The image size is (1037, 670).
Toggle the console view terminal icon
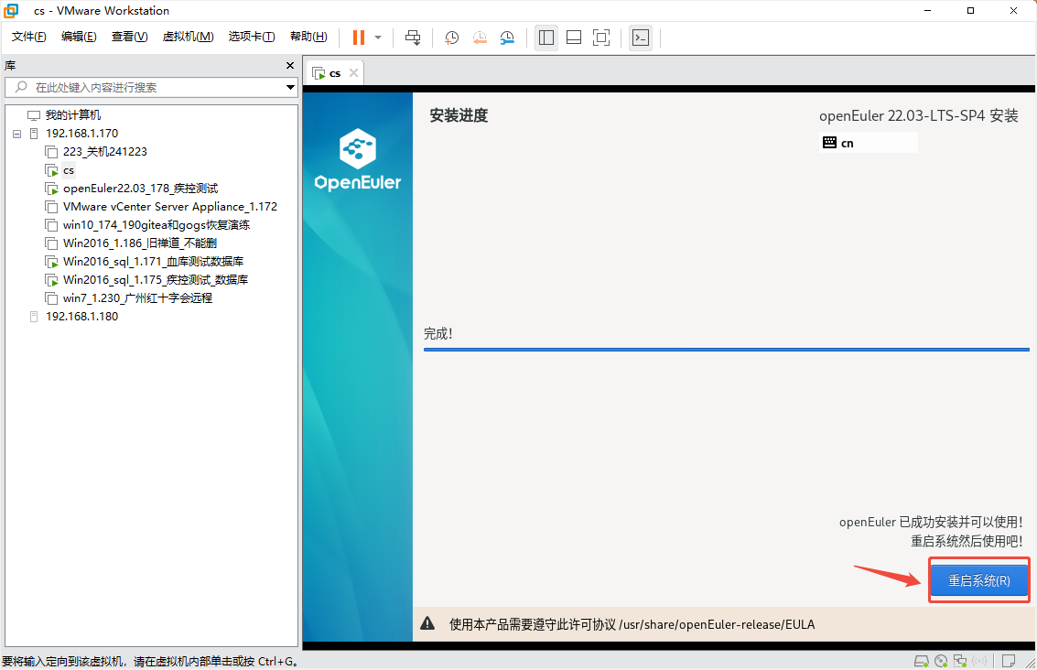[640, 38]
